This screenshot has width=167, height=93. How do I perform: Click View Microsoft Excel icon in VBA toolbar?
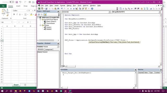(x=39, y=9)
